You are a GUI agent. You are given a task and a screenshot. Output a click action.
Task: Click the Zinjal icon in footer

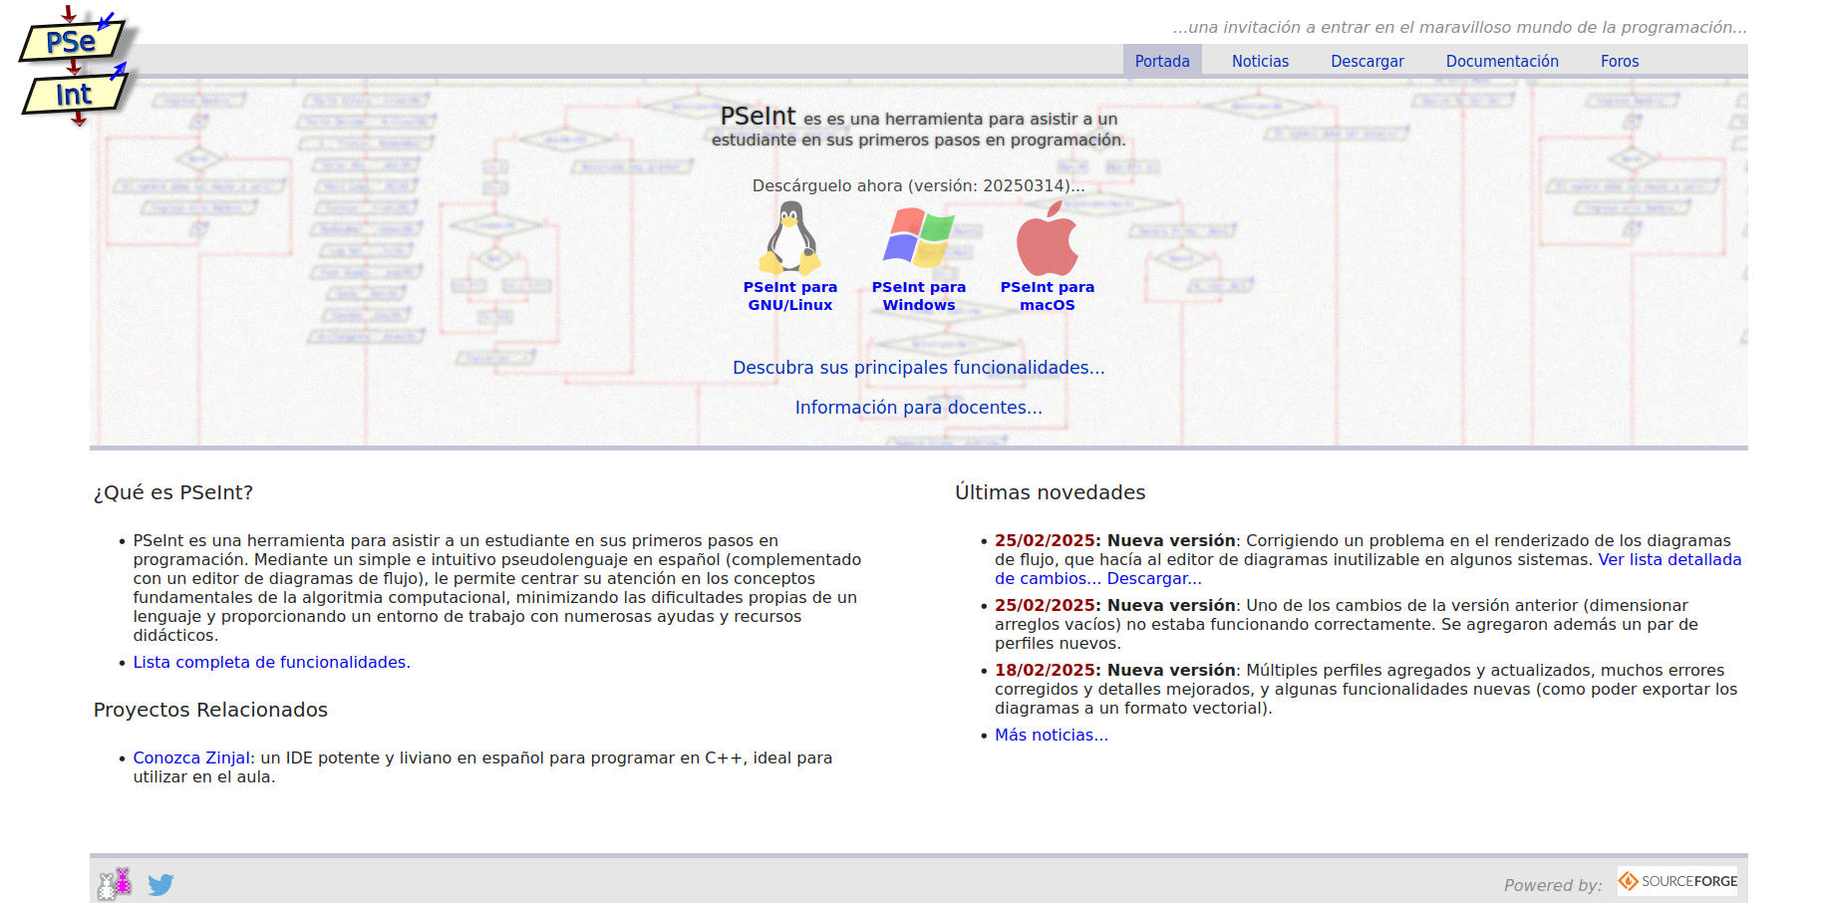click(x=115, y=883)
